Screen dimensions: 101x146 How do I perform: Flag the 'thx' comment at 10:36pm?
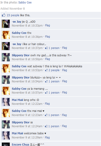point(47,37)
